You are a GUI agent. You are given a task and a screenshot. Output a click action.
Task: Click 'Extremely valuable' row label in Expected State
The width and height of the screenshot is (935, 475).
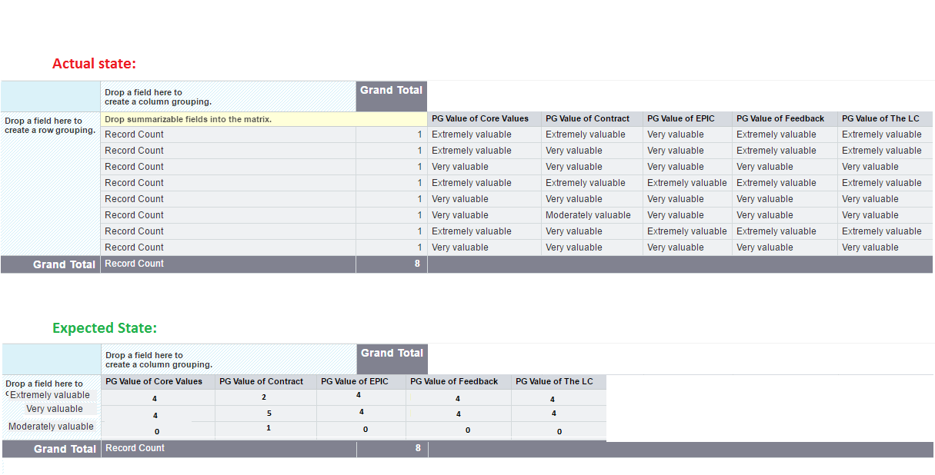(x=50, y=395)
